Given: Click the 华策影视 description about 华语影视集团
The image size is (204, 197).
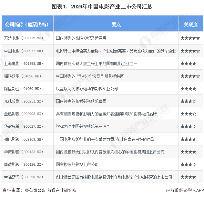Looking at the screenshot, I should click(110, 152).
